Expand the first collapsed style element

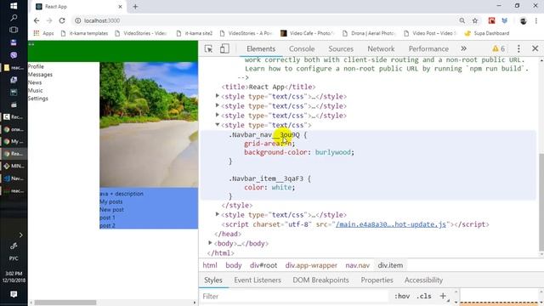[218, 96]
